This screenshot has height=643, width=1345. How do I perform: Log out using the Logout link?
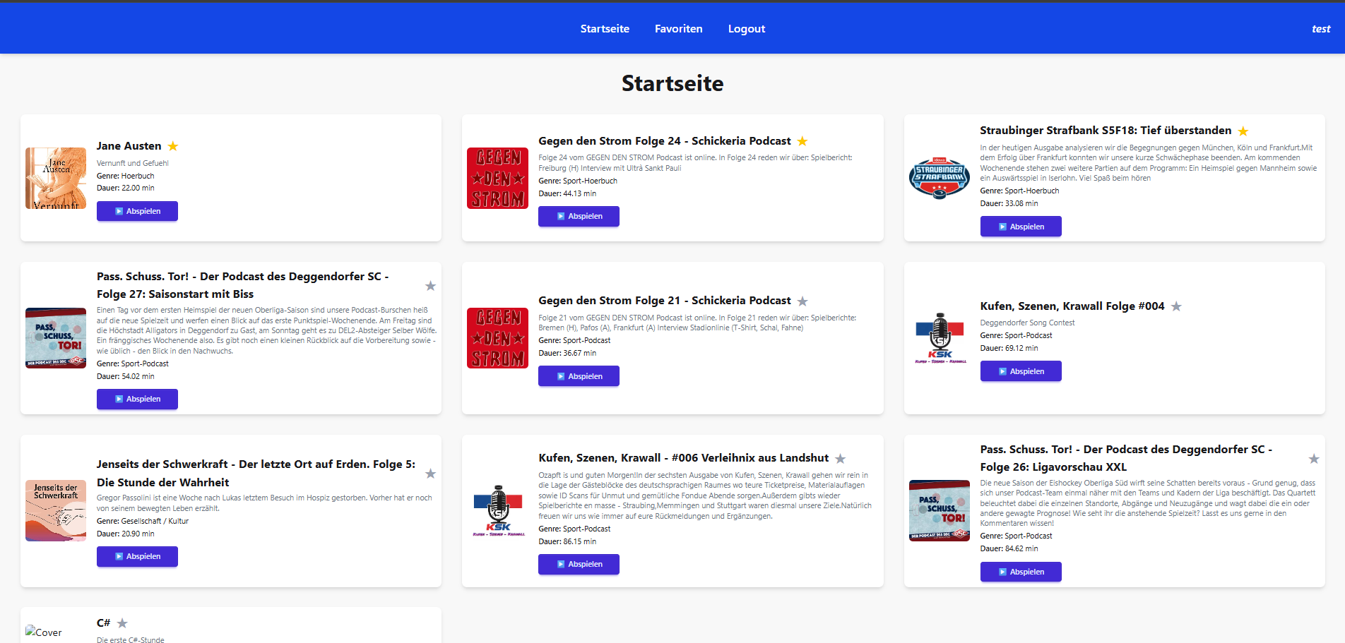[746, 29]
